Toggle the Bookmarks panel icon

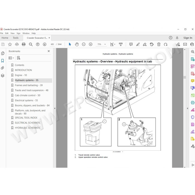click(x=3, y=61)
